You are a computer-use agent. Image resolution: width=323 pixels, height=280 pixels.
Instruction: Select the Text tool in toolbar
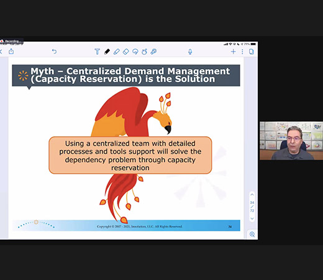pyautogui.click(x=97, y=52)
